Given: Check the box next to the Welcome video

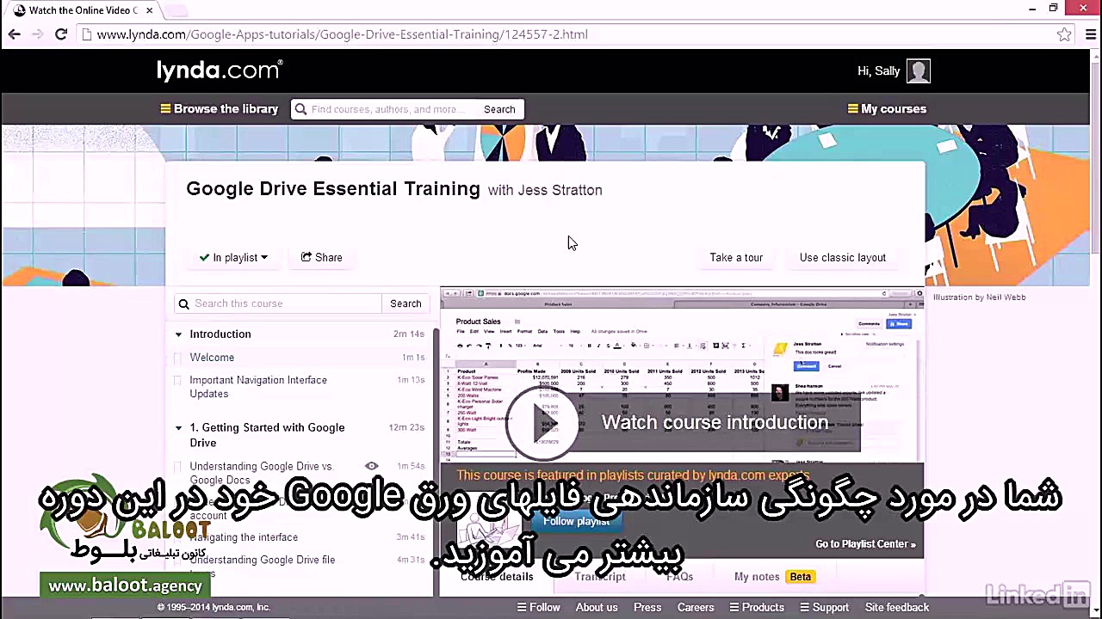Looking at the screenshot, I should point(177,358).
